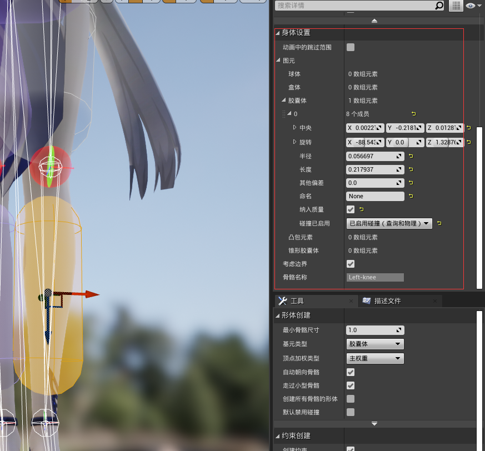Viewport: 485px width, 451px height.
Task: Select the red constraint sphere in viewport
Action: click(51, 167)
